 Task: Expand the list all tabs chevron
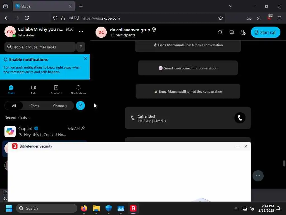(x=230, y=6)
